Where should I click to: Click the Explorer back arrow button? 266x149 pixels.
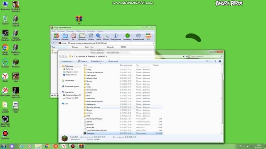point(61,56)
